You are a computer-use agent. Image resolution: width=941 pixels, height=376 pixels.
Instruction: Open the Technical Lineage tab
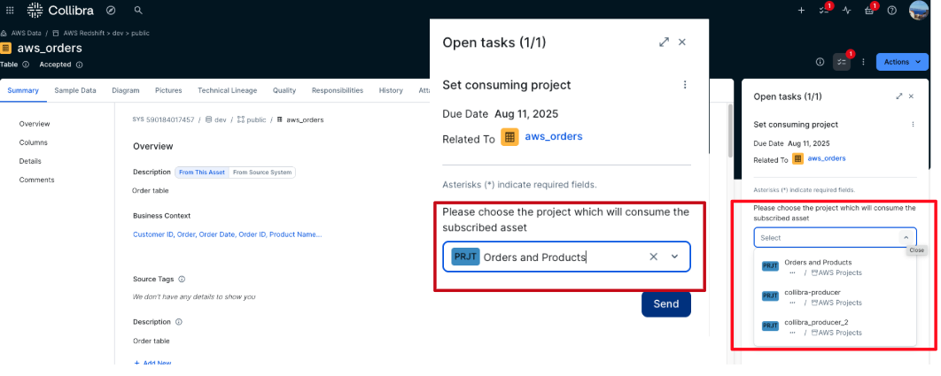tap(228, 90)
